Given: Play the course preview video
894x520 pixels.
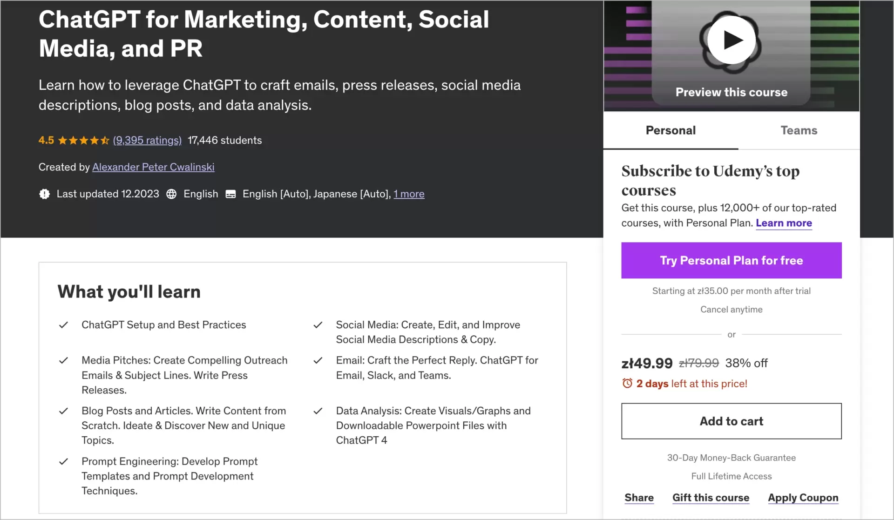Looking at the screenshot, I should click(x=731, y=40).
